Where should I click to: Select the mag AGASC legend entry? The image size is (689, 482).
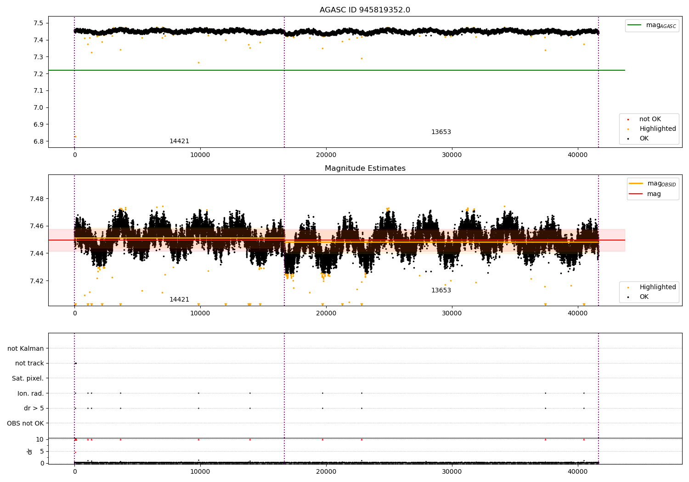click(652, 25)
